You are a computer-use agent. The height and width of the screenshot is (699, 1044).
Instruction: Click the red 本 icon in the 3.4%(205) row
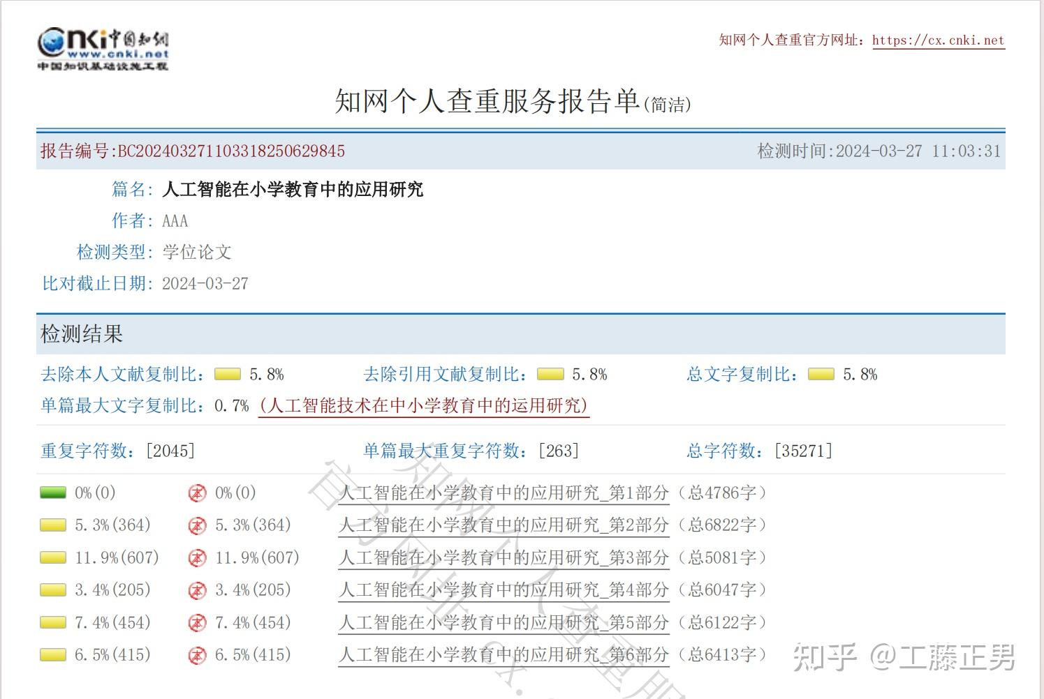coord(198,590)
